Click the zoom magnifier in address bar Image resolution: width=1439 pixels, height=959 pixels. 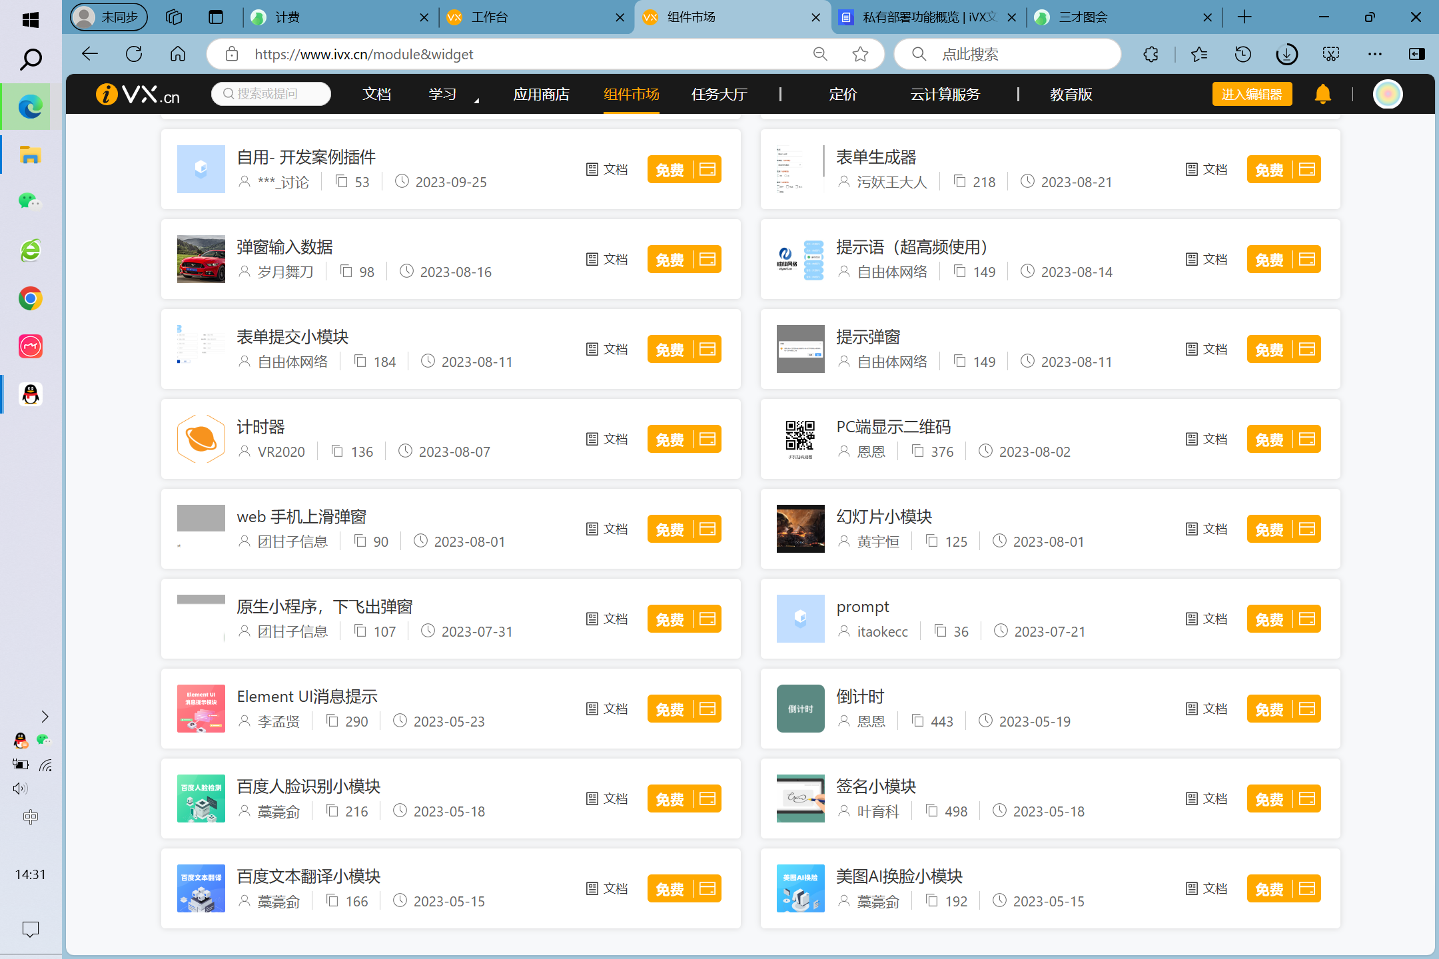click(820, 54)
